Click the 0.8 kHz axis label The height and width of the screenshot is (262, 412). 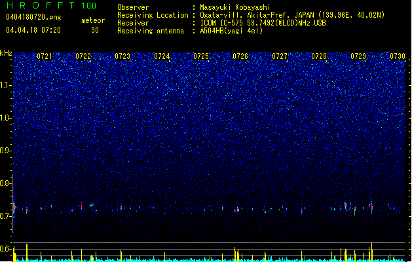pos(5,183)
